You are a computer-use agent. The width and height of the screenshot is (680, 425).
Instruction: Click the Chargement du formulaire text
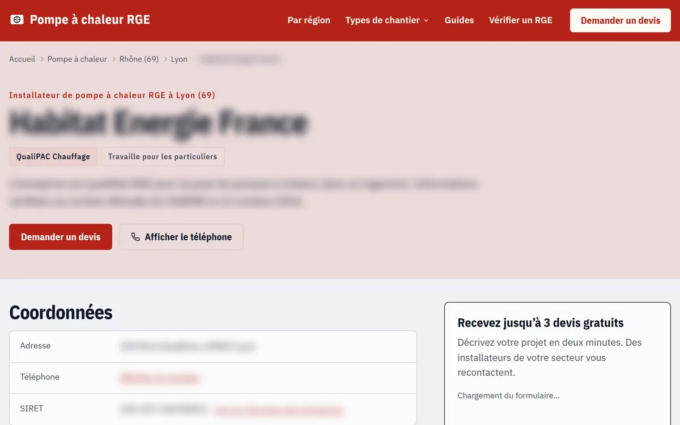508,396
